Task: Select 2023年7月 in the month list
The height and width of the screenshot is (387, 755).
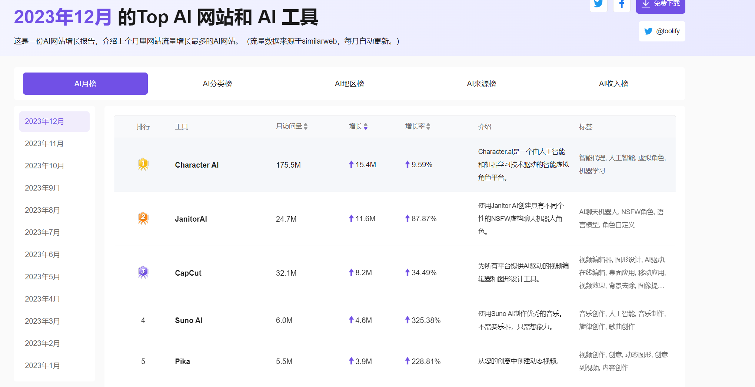Action: point(54,232)
